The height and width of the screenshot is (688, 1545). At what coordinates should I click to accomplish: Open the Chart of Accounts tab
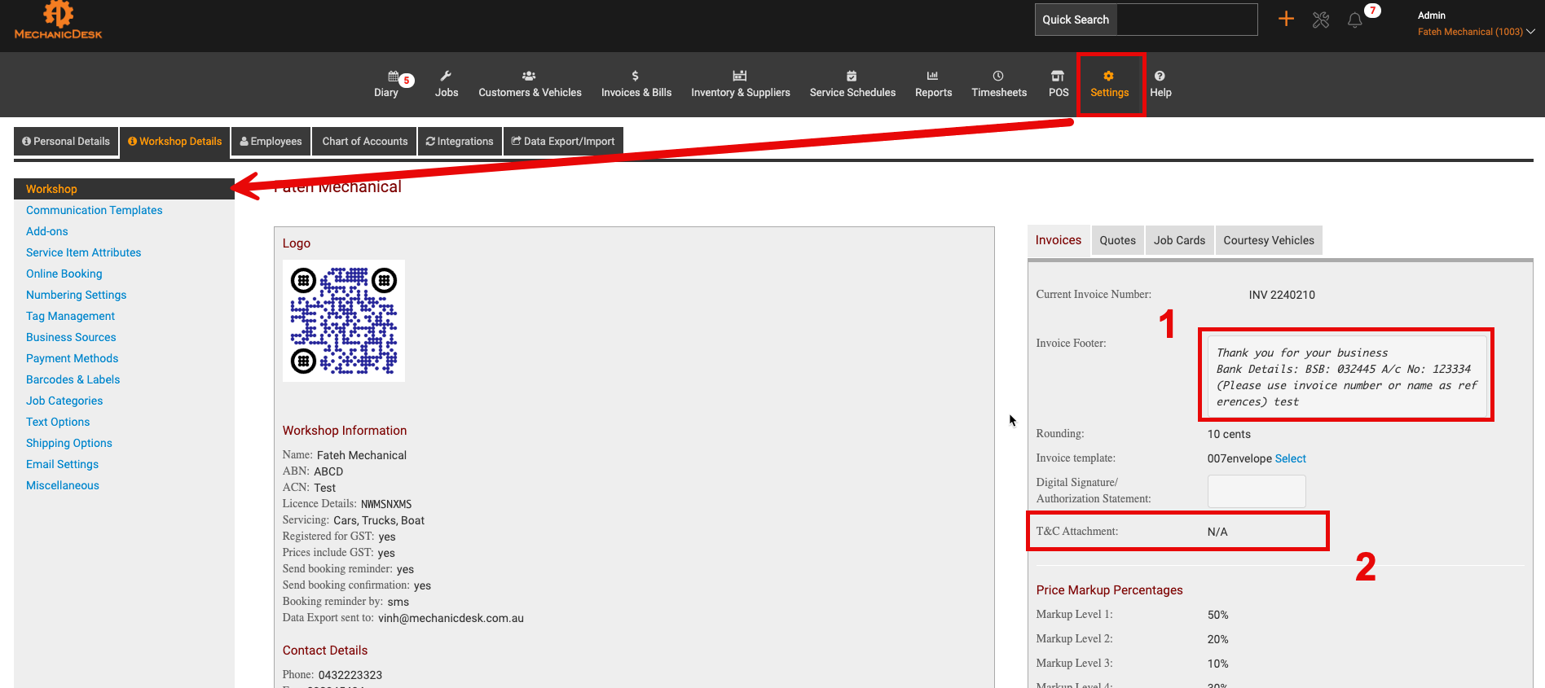click(365, 142)
